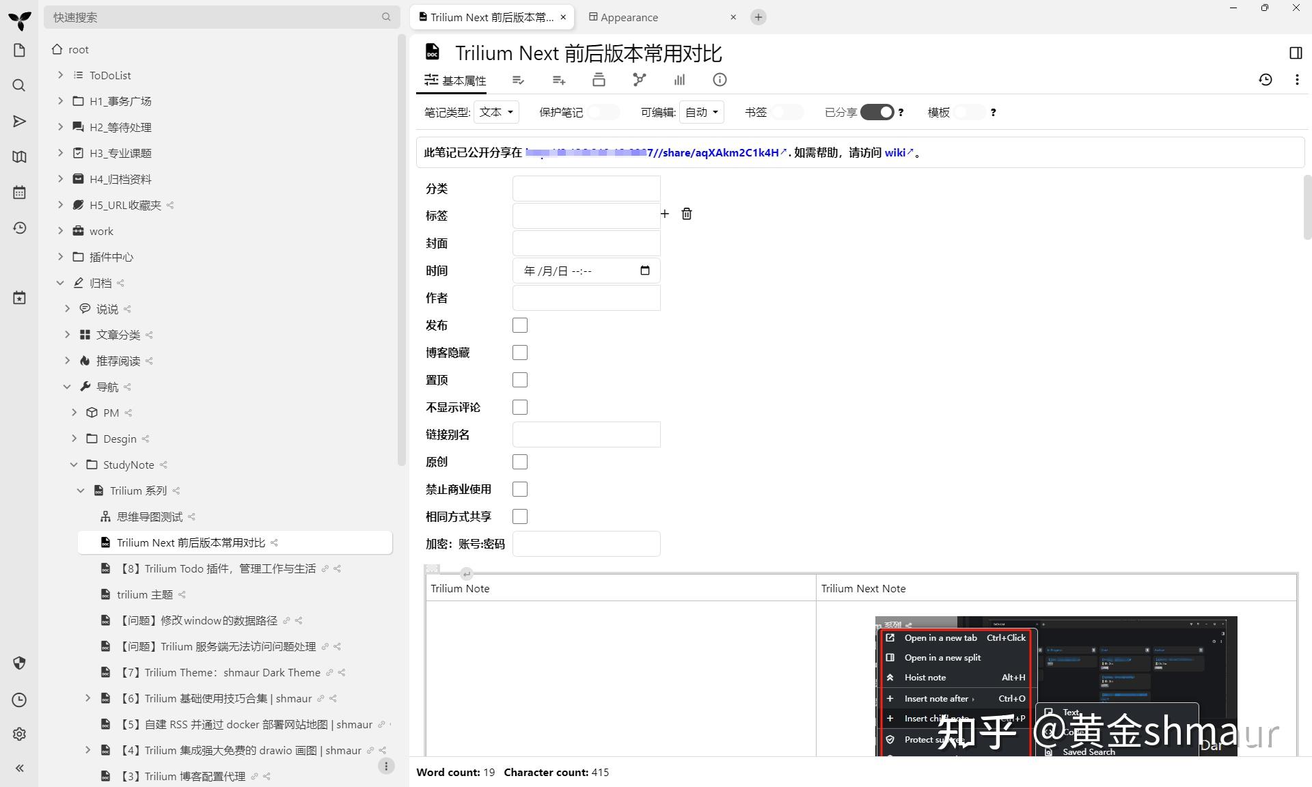The image size is (1312, 787).
Task: Open note revisions via the history icon
Action: tap(1266, 80)
